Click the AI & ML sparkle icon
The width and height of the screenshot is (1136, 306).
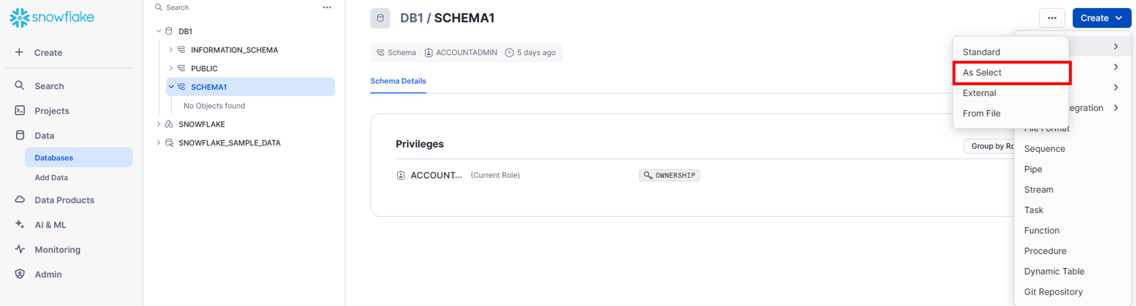coord(20,225)
